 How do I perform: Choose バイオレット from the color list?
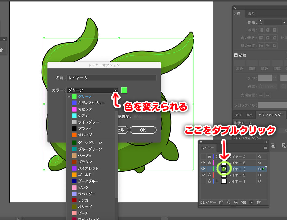click(x=85, y=168)
